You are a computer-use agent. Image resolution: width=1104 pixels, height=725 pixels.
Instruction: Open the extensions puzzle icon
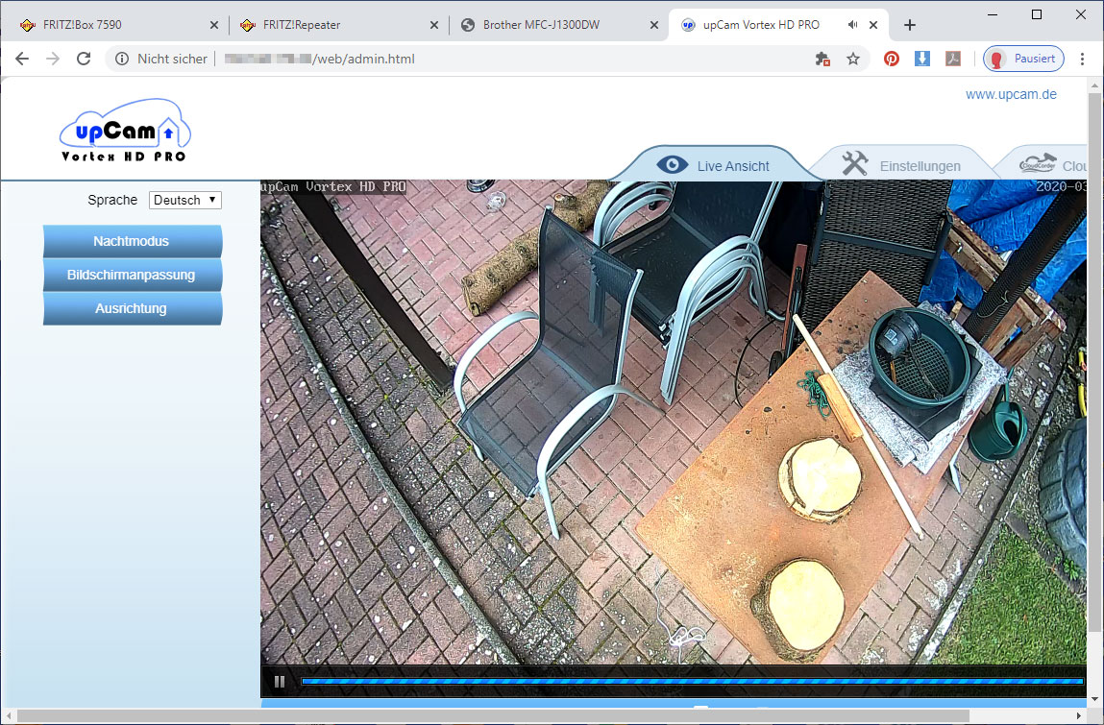tap(822, 59)
